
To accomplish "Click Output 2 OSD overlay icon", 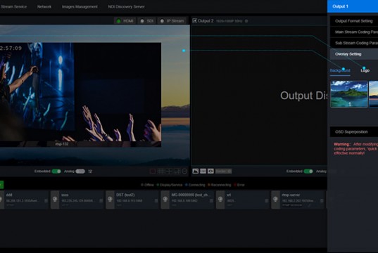I will click(203, 171).
